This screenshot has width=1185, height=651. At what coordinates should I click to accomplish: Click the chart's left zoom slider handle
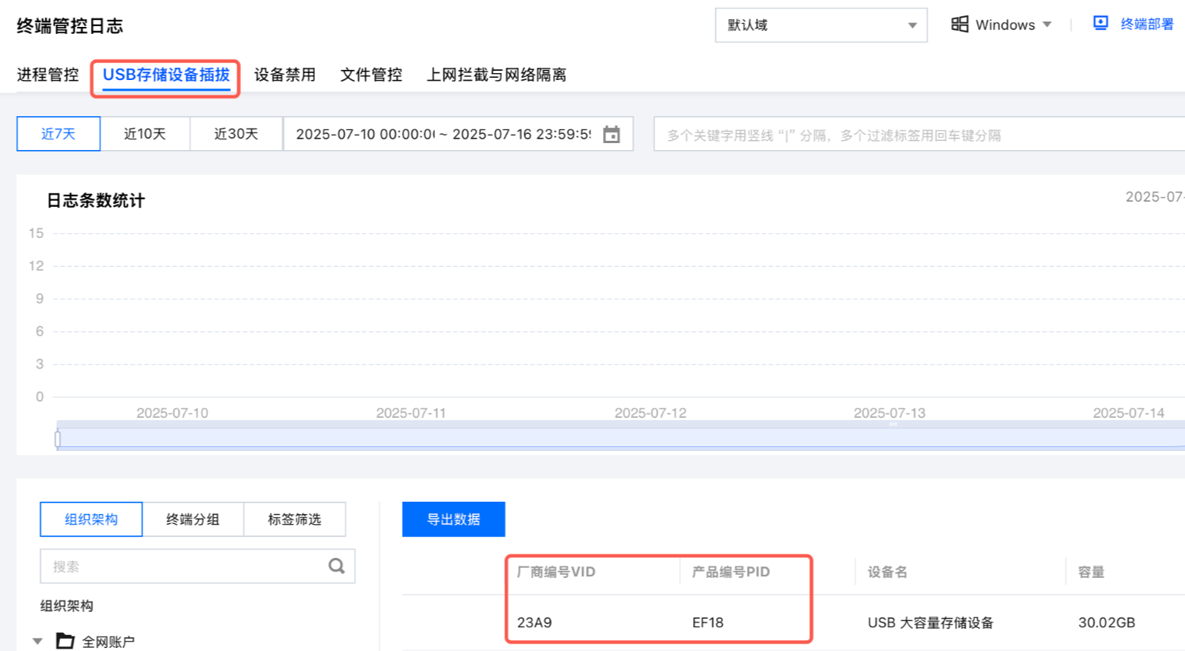pyautogui.click(x=58, y=439)
